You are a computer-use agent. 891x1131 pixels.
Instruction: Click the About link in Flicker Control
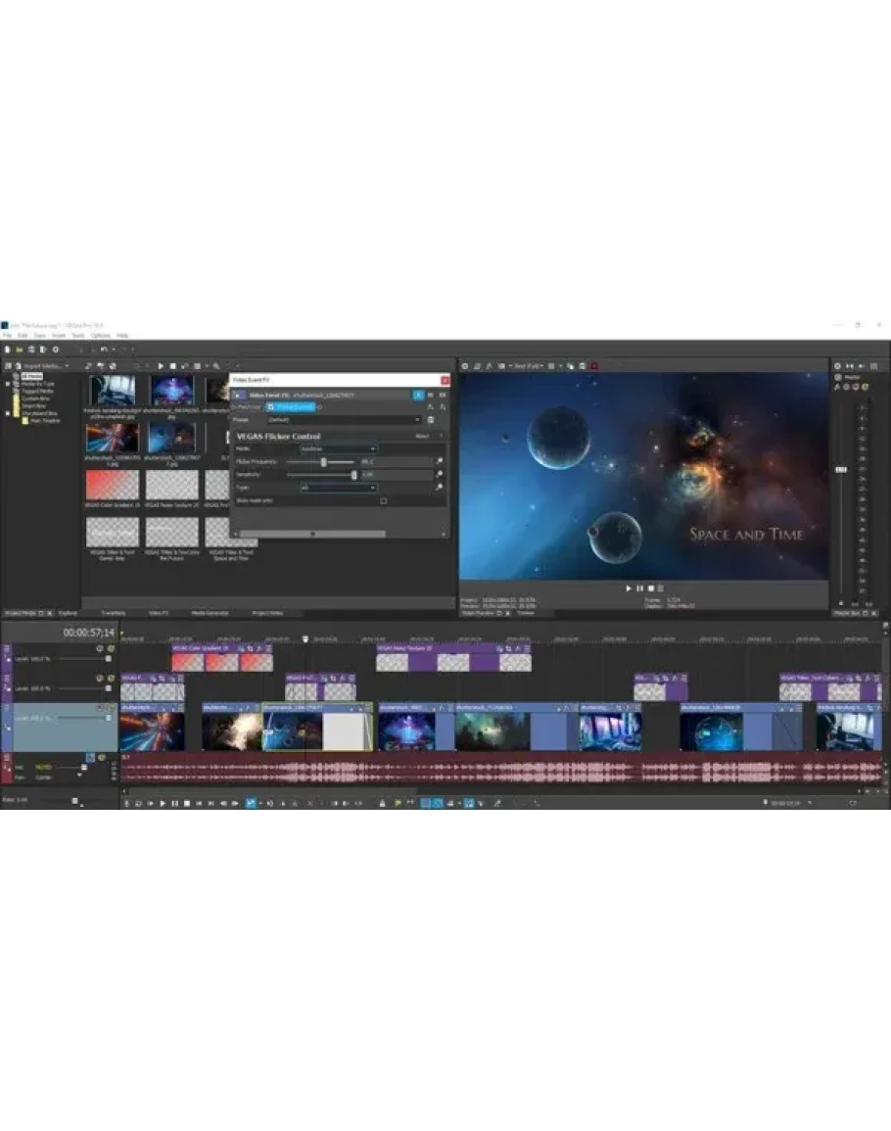(x=422, y=436)
